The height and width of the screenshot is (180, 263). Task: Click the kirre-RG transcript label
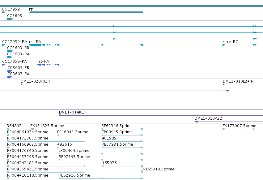[x=230, y=42]
